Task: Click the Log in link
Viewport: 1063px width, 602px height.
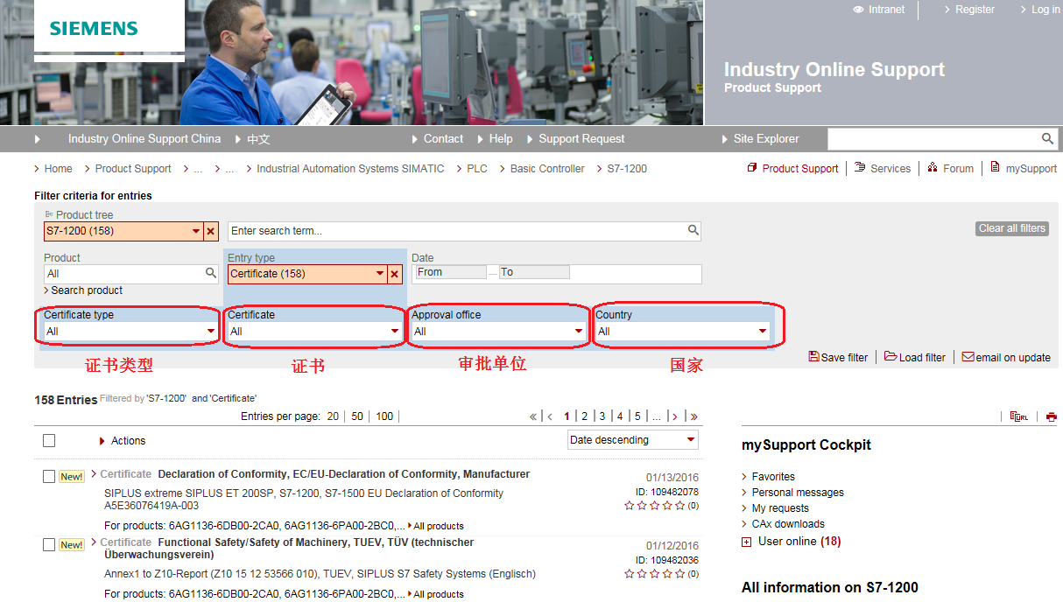Action: [1045, 10]
